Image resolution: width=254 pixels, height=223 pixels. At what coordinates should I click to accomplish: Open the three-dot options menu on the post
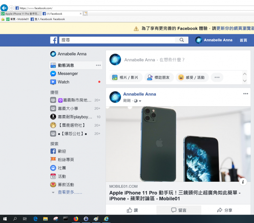click(246, 94)
